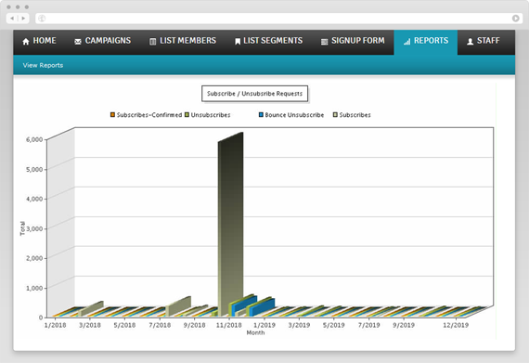Image resolution: width=529 pixels, height=363 pixels.
Task: Click the green Unsubscribes legend swatch
Action: pos(187,115)
